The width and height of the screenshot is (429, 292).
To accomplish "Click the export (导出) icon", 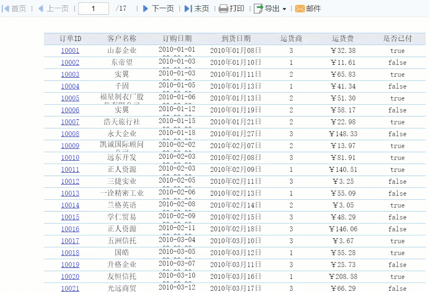I will (258, 9).
